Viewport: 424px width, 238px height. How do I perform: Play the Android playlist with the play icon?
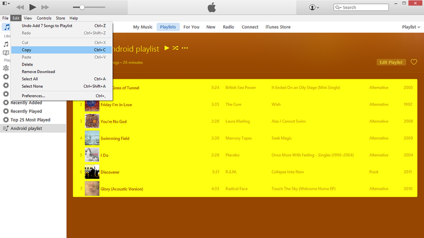tap(167, 48)
